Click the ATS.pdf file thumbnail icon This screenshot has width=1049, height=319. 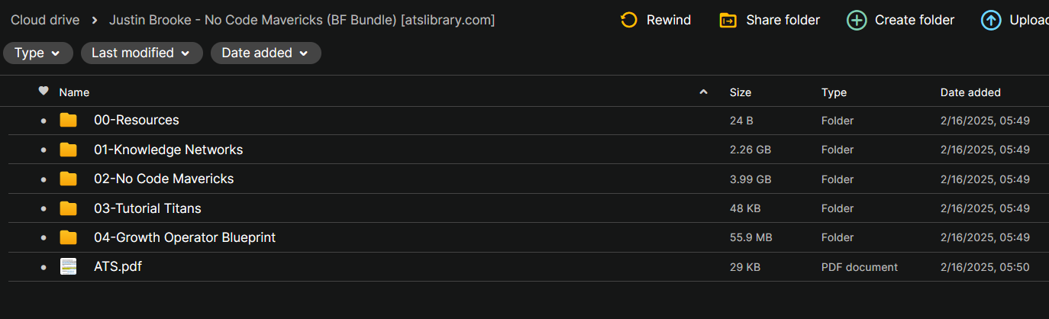(69, 267)
